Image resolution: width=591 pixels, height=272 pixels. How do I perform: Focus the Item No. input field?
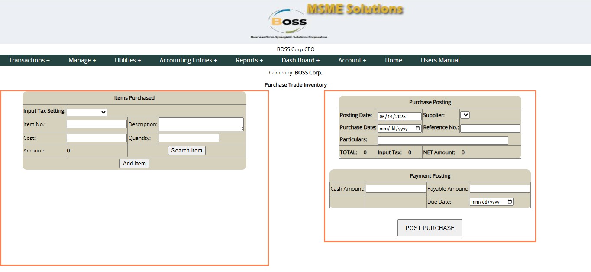point(97,124)
